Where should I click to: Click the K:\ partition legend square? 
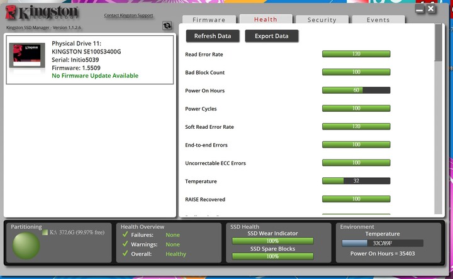click(45, 232)
